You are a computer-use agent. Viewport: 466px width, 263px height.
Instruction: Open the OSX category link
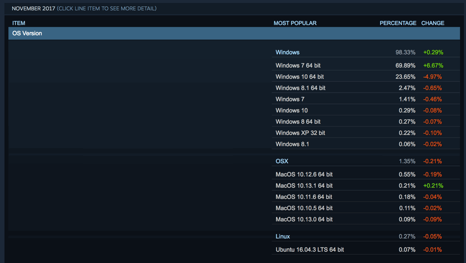282,161
